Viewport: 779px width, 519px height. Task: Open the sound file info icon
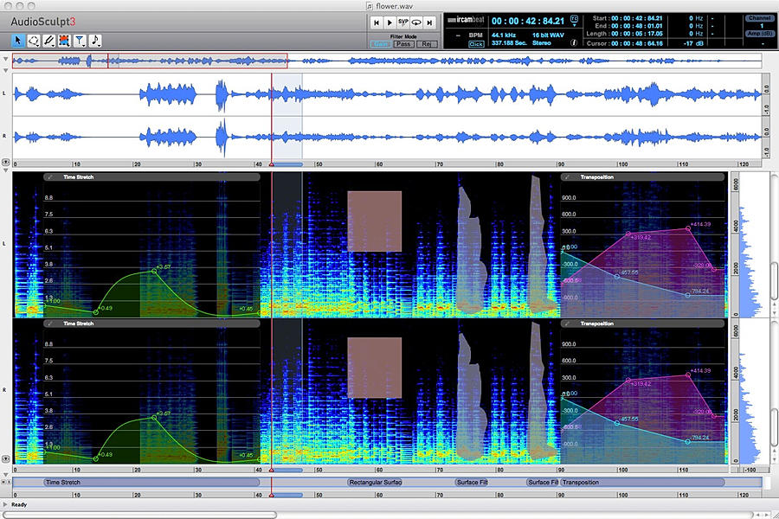pyautogui.click(x=573, y=43)
